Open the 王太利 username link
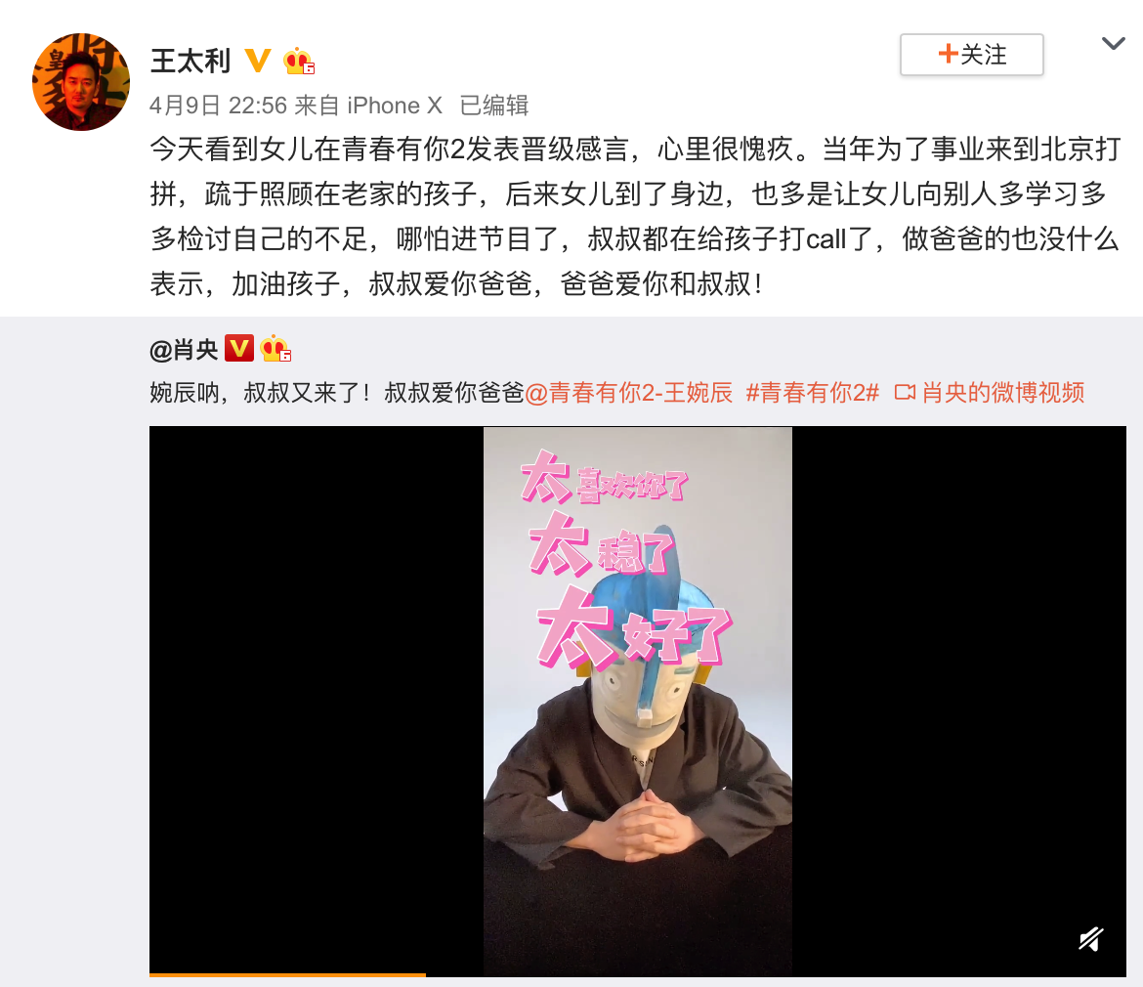The width and height of the screenshot is (1143, 987). (x=190, y=61)
